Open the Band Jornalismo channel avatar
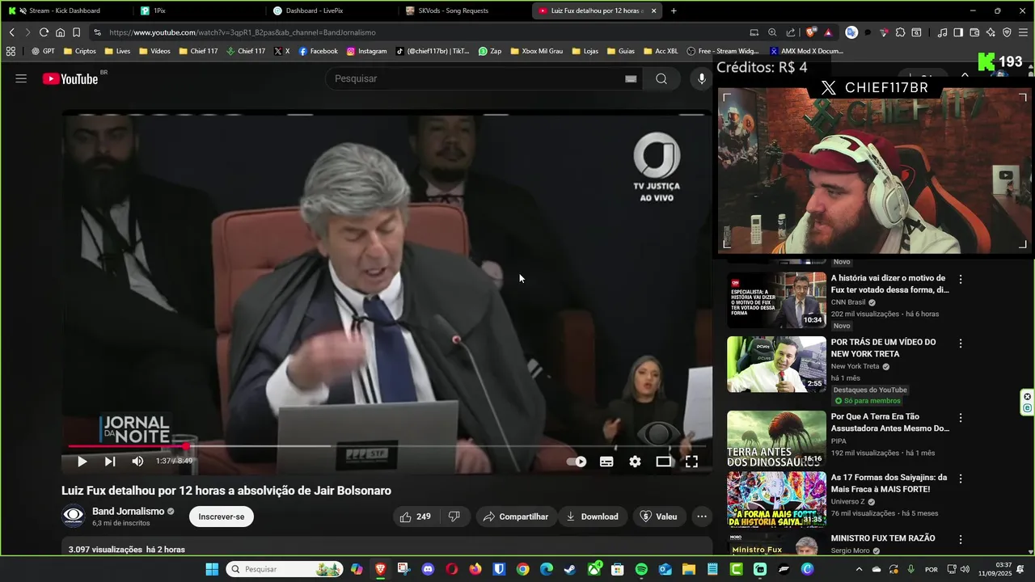1035x582 pixels. pyautogui.click(x=74, y=516)
